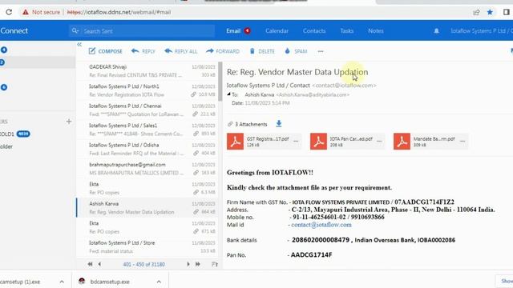The image size is (513, 288).
Task: Mark the selected email as Spam
Action: click(296, 51)
